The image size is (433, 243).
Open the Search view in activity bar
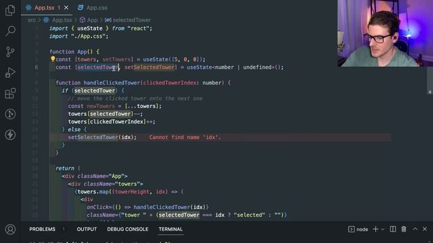[x=10, y=31]
